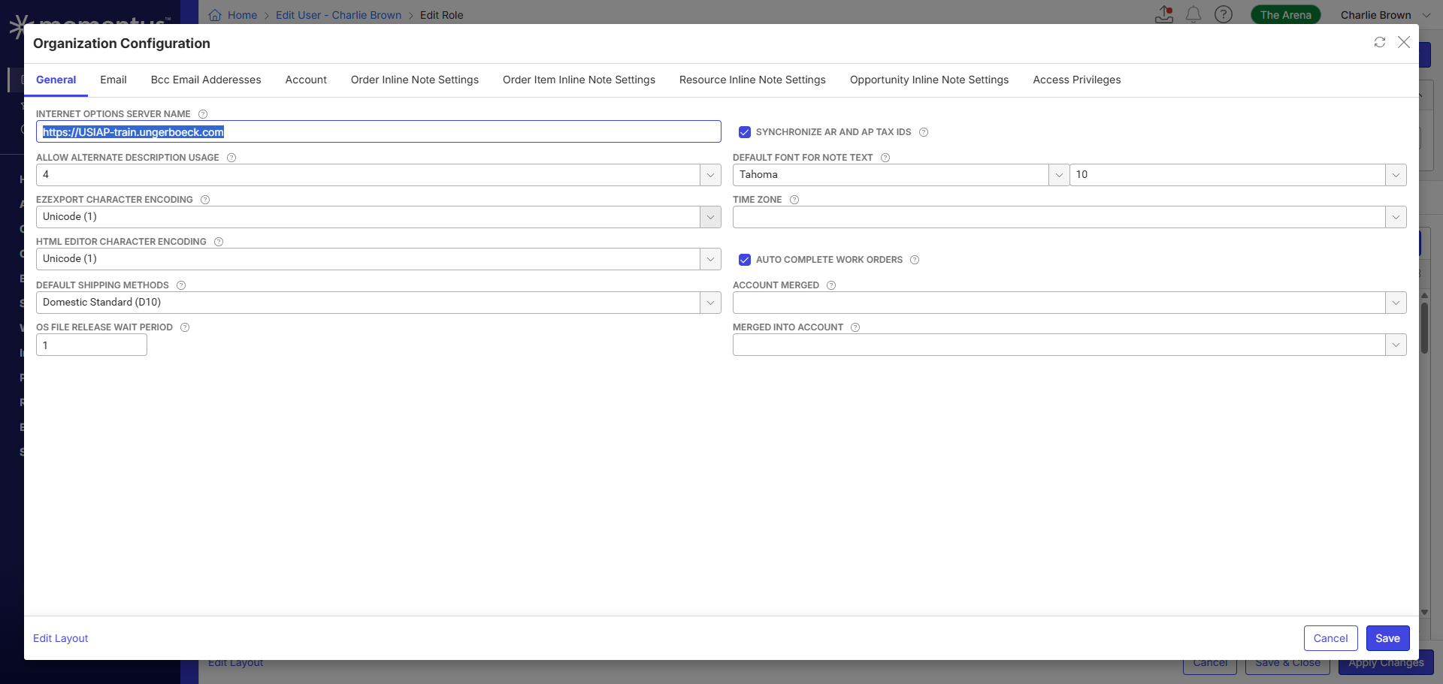Toggle Synchronize AR and AP Tax IDs checkbox
Screen dimensions: 1443x684
[x=745, y=132]
